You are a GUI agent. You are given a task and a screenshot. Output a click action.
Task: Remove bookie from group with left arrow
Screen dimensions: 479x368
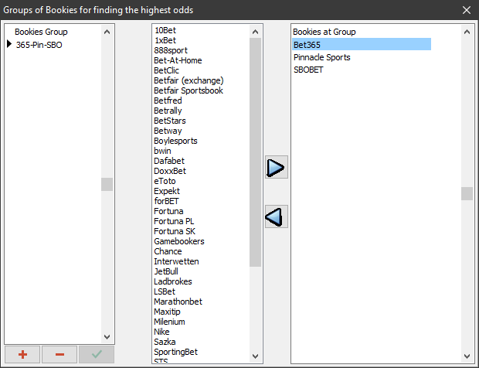[x=276, y=216]
